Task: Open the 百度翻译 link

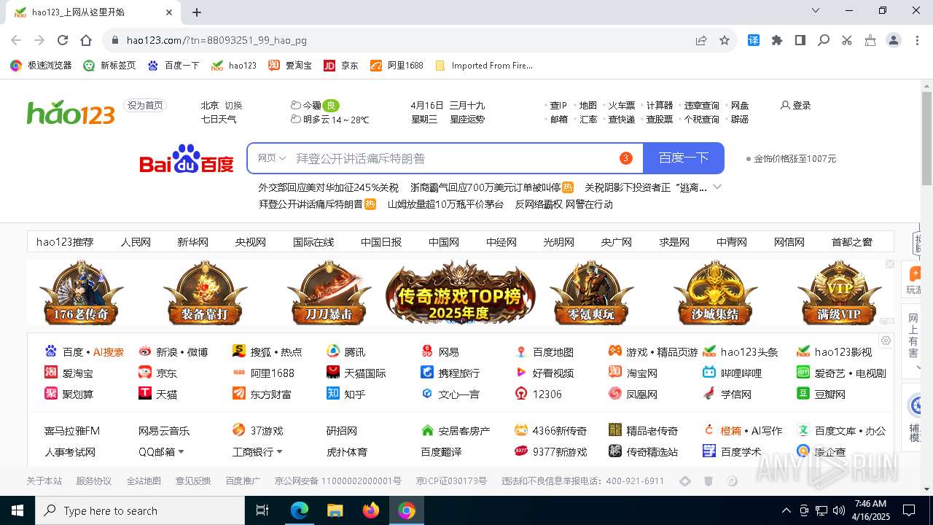Action: click(x=441, y=452)
